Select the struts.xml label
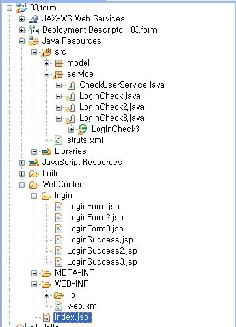Viewport: 236px width, 327px height. (85, 140)
